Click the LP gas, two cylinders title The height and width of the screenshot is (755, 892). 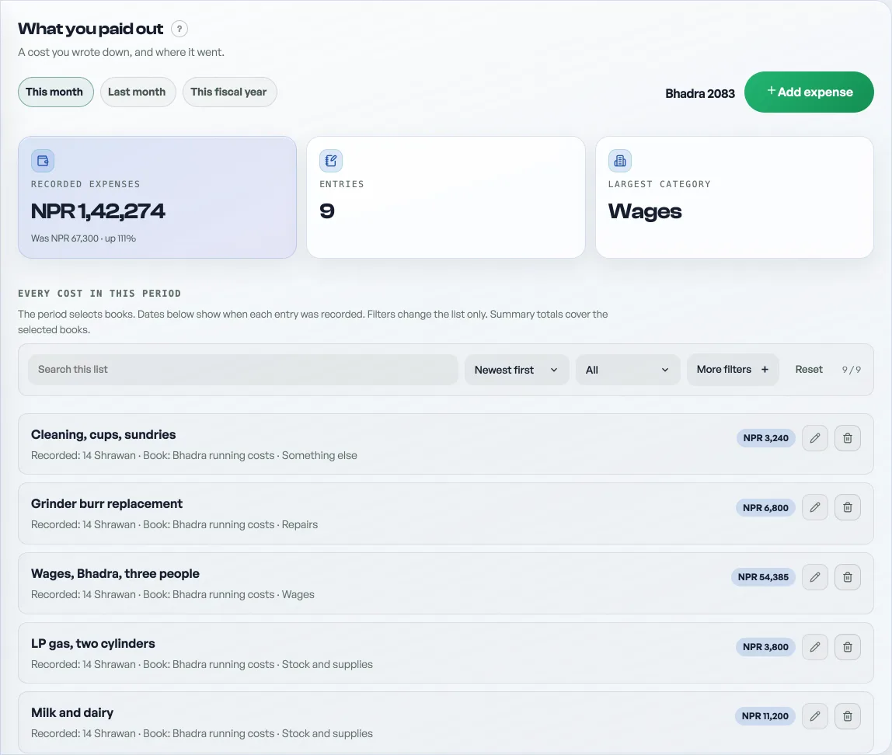[x=93, y=644]
